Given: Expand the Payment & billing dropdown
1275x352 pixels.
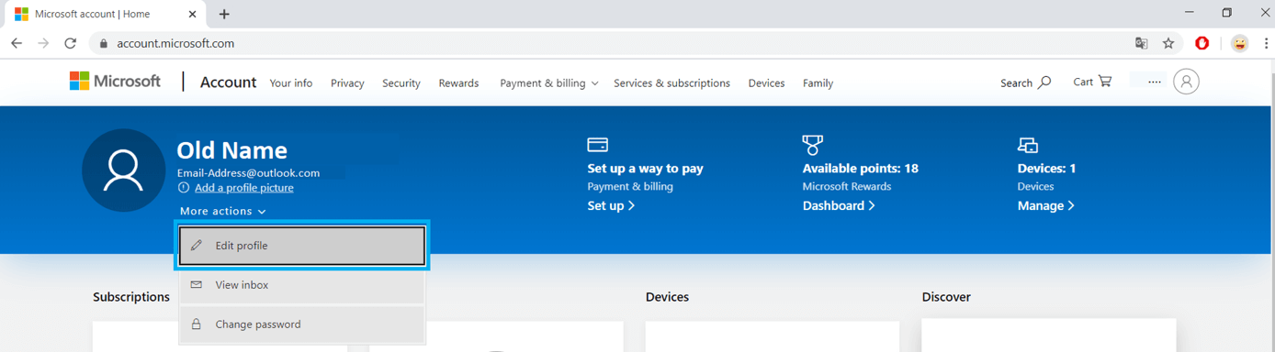Looking at the screenshot, I should pos(548,82).
